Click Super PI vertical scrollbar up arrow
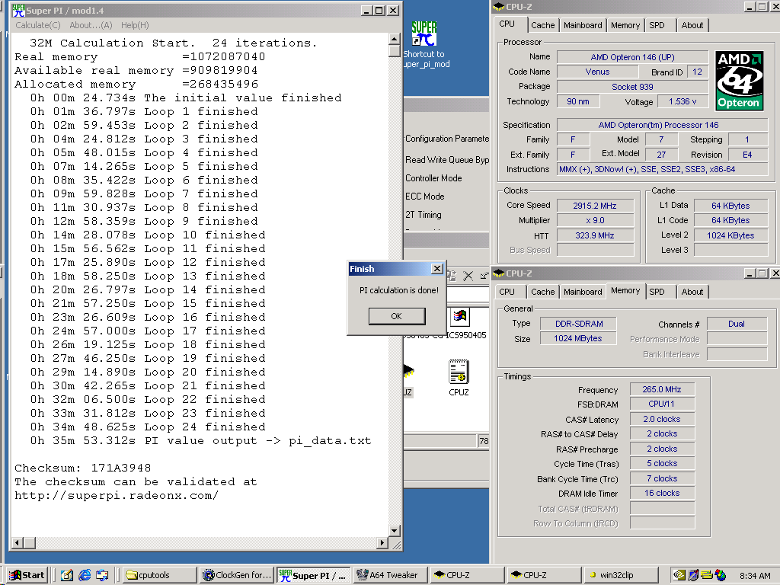The height and width of the screenshot is (585, 780). point(394,40)
